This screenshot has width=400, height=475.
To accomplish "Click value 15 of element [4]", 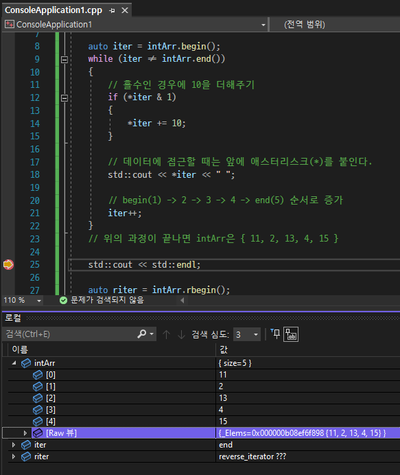I will [223, 421].
